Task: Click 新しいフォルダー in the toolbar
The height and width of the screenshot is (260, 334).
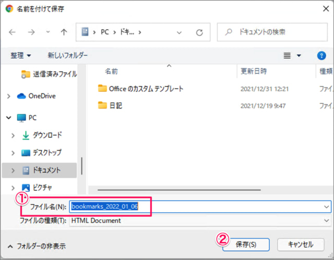Action: (68, 55)
